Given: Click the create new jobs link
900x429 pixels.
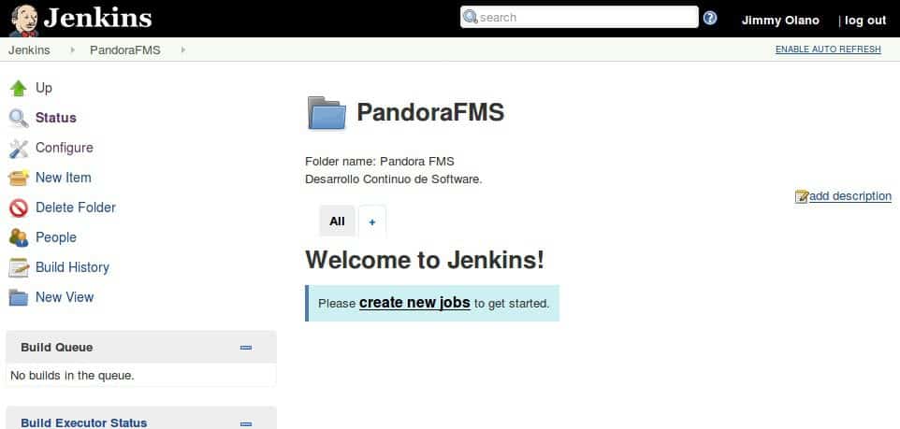Looking at the screenshot, I should tap(414, 302).
